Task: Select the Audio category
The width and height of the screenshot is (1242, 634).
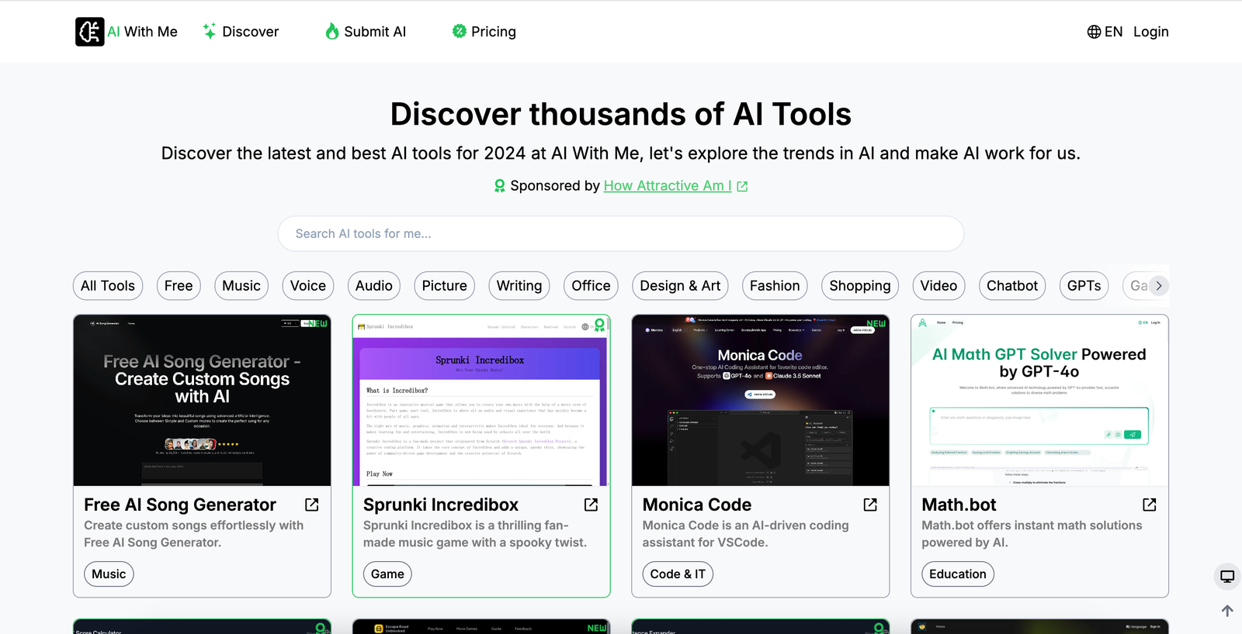Action: click(x=374, y=286)
